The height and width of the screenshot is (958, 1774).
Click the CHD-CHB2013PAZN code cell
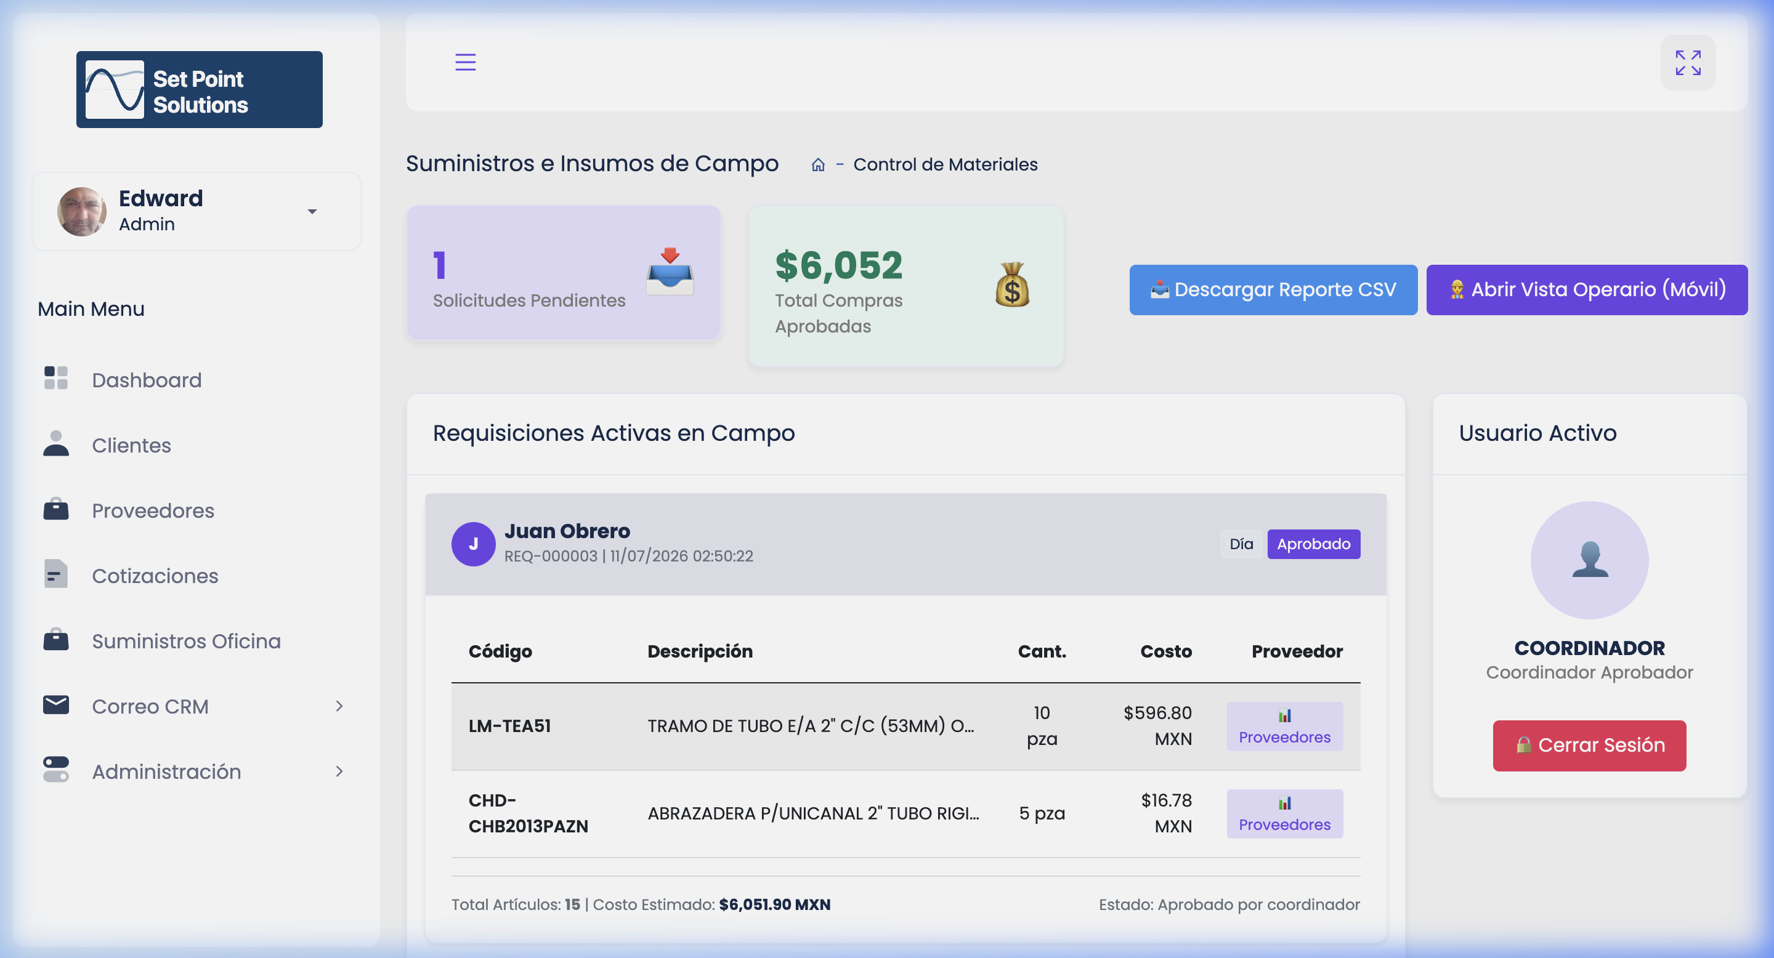click(529, 813)
